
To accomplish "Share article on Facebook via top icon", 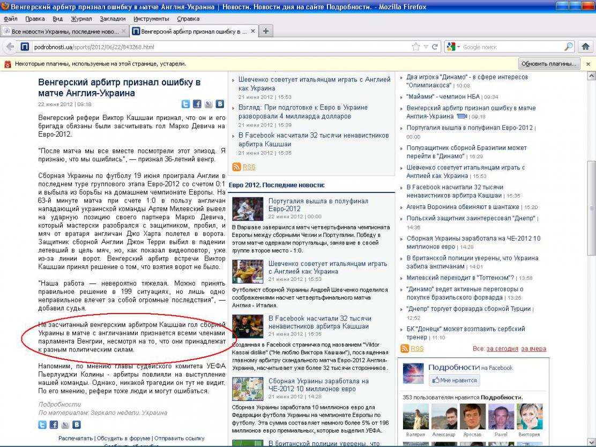I will (197, 104).
